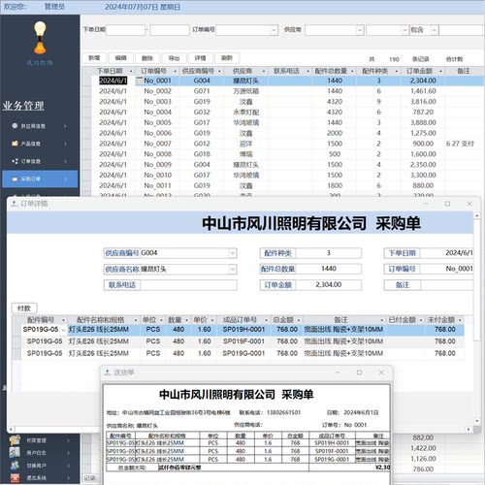This screenshot has height=485, width=485.
Task: Click the G032 supplier code cell
Action: (x=202, y=113)
